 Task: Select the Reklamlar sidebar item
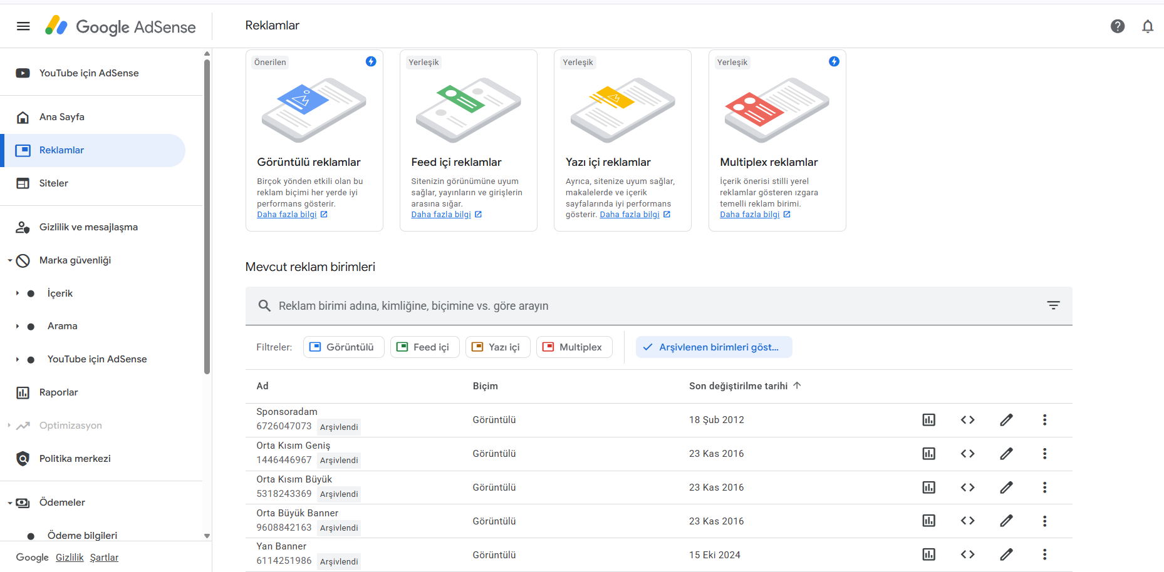[93, 150]
